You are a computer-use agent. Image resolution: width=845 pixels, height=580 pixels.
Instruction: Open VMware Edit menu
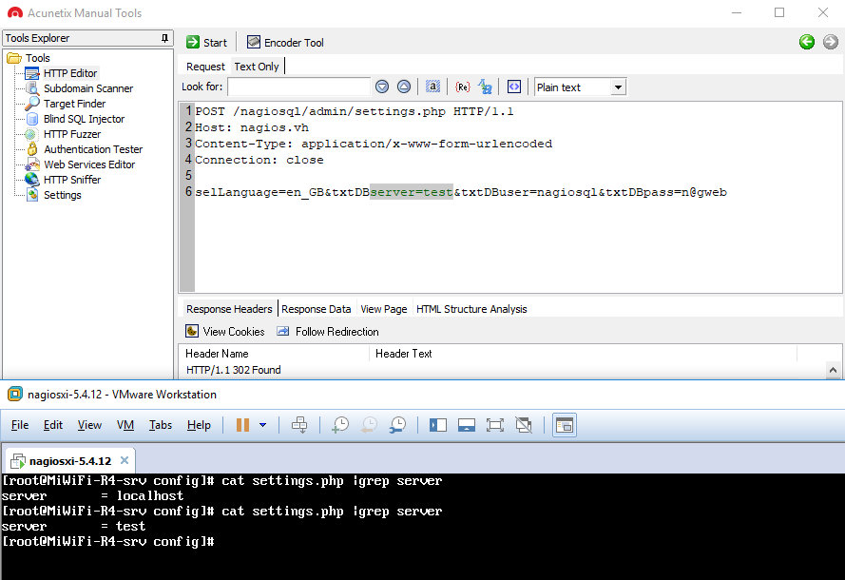coord(53,425)
